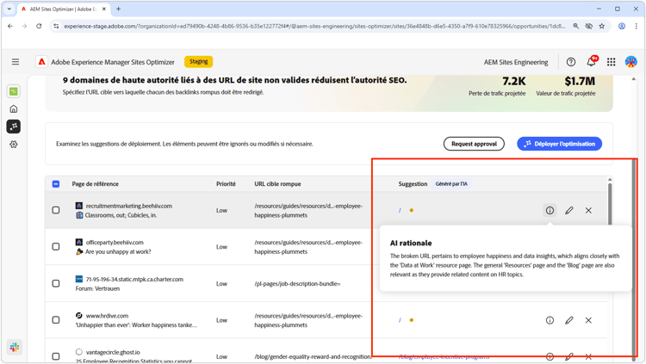Edit suggestion for recruitmentmarketing.beehiiv.com row

click(569, 211)
